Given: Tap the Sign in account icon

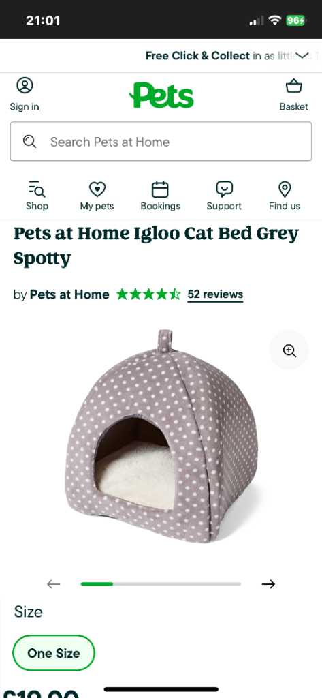Looking at the screenshot, I should 25,85.
